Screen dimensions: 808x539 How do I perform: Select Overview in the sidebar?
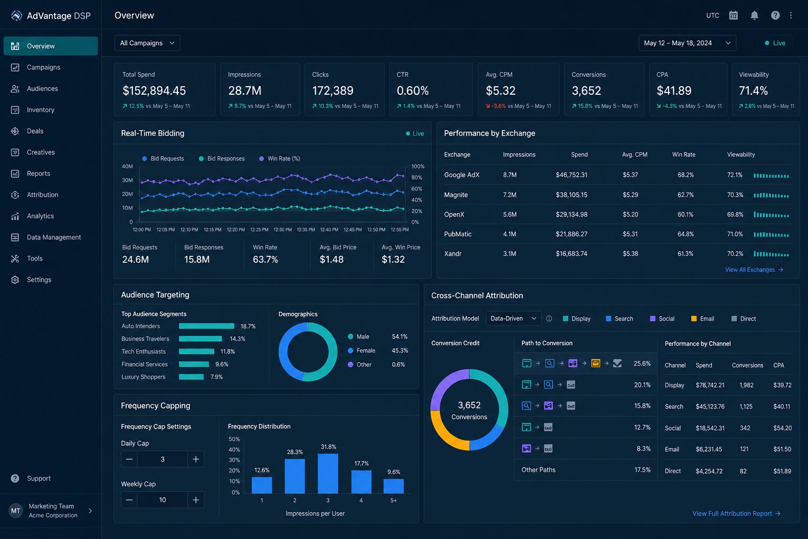point(50,46)
